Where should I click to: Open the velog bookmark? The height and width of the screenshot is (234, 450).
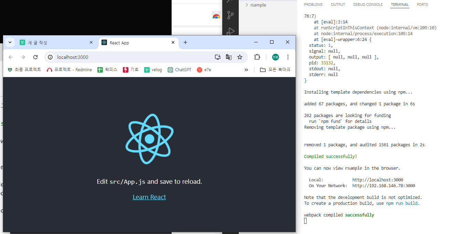(153, 70)
